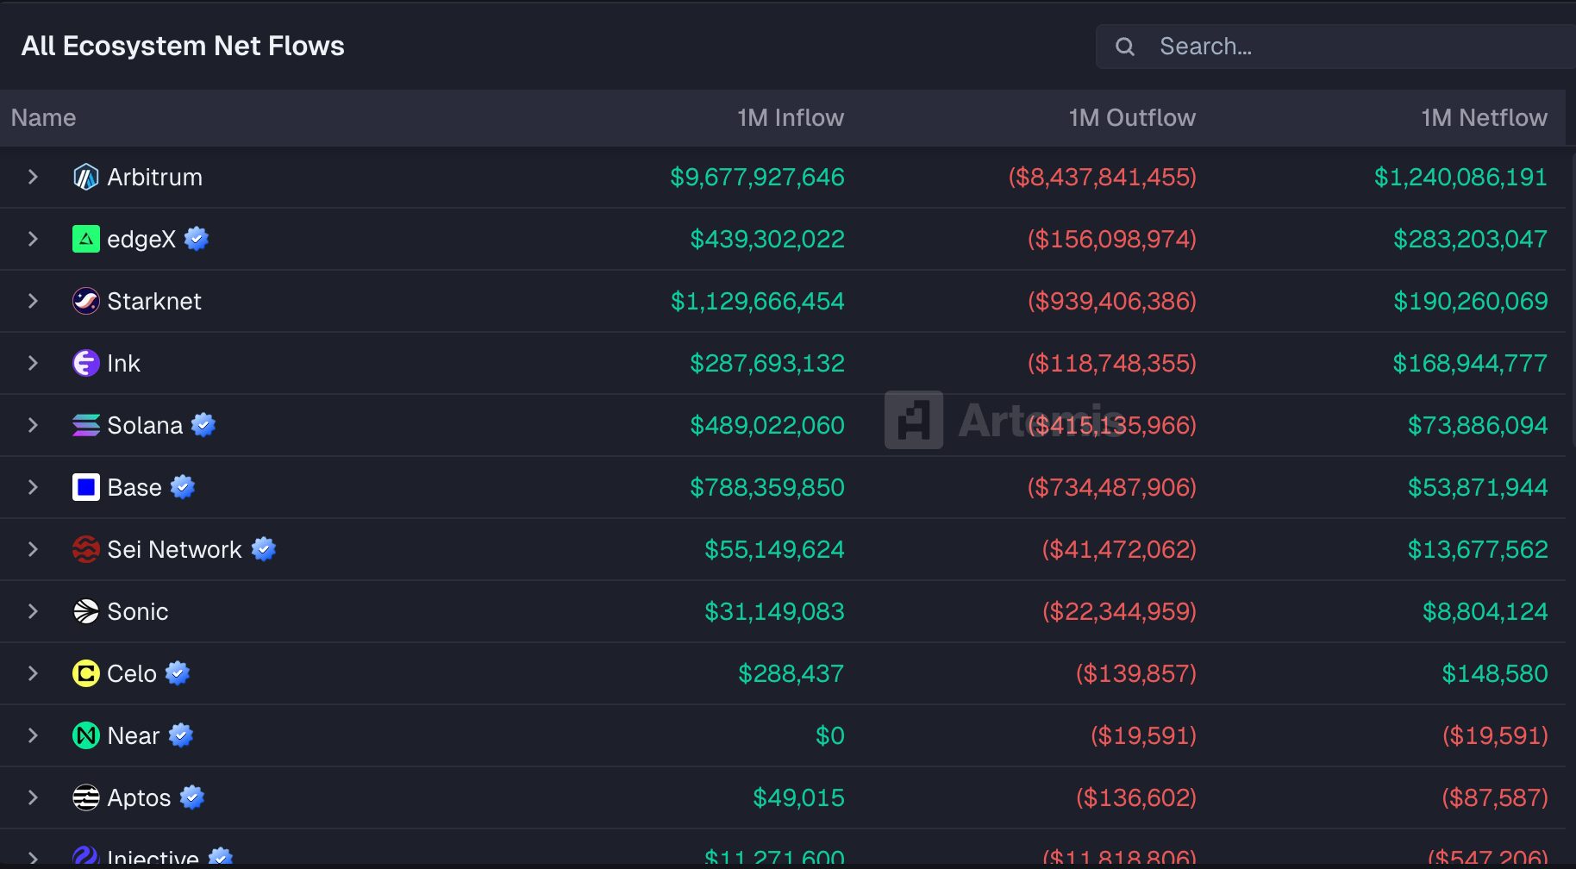Expand the Arbitrum row
Image resolution: width=1576 pixels, height=869 pixels.
coord(33,177)
